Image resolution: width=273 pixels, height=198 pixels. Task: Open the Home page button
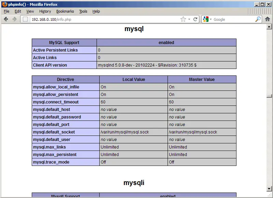click(268, 19)
